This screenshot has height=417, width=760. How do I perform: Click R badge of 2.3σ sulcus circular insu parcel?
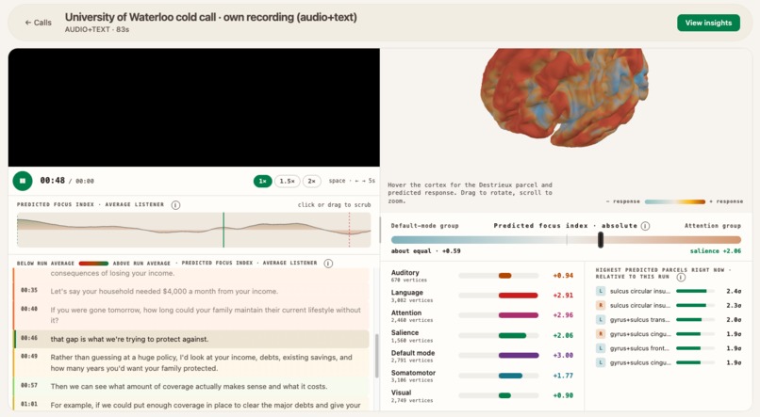[x=601, y=305]
